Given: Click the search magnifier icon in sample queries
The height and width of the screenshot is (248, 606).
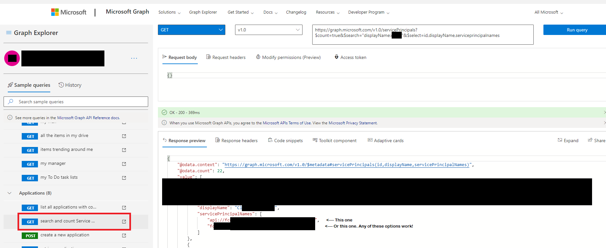Looking at the screenshot, I should 11,102.
